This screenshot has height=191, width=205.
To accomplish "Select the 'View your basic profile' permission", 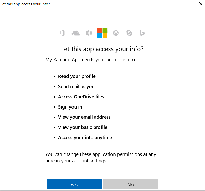I will click(83, 127).
